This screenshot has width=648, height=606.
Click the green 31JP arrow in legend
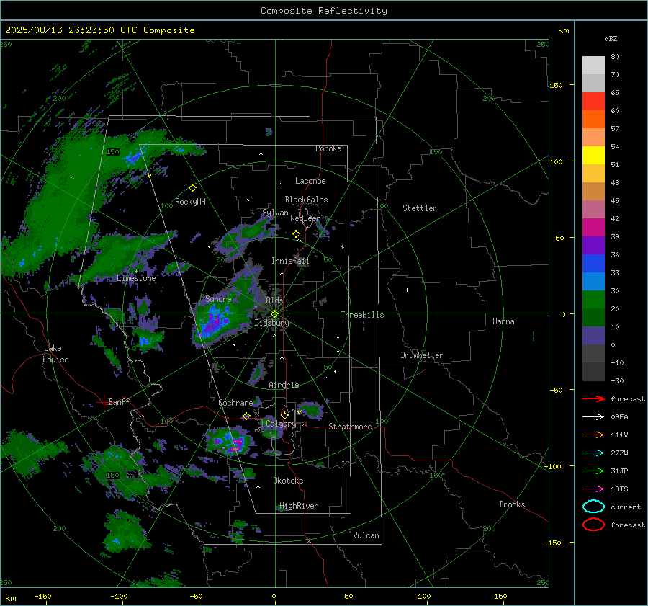click(593, 471)
